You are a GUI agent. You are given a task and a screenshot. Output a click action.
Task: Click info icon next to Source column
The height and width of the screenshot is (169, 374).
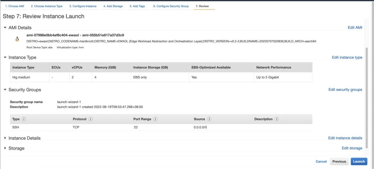209,119
